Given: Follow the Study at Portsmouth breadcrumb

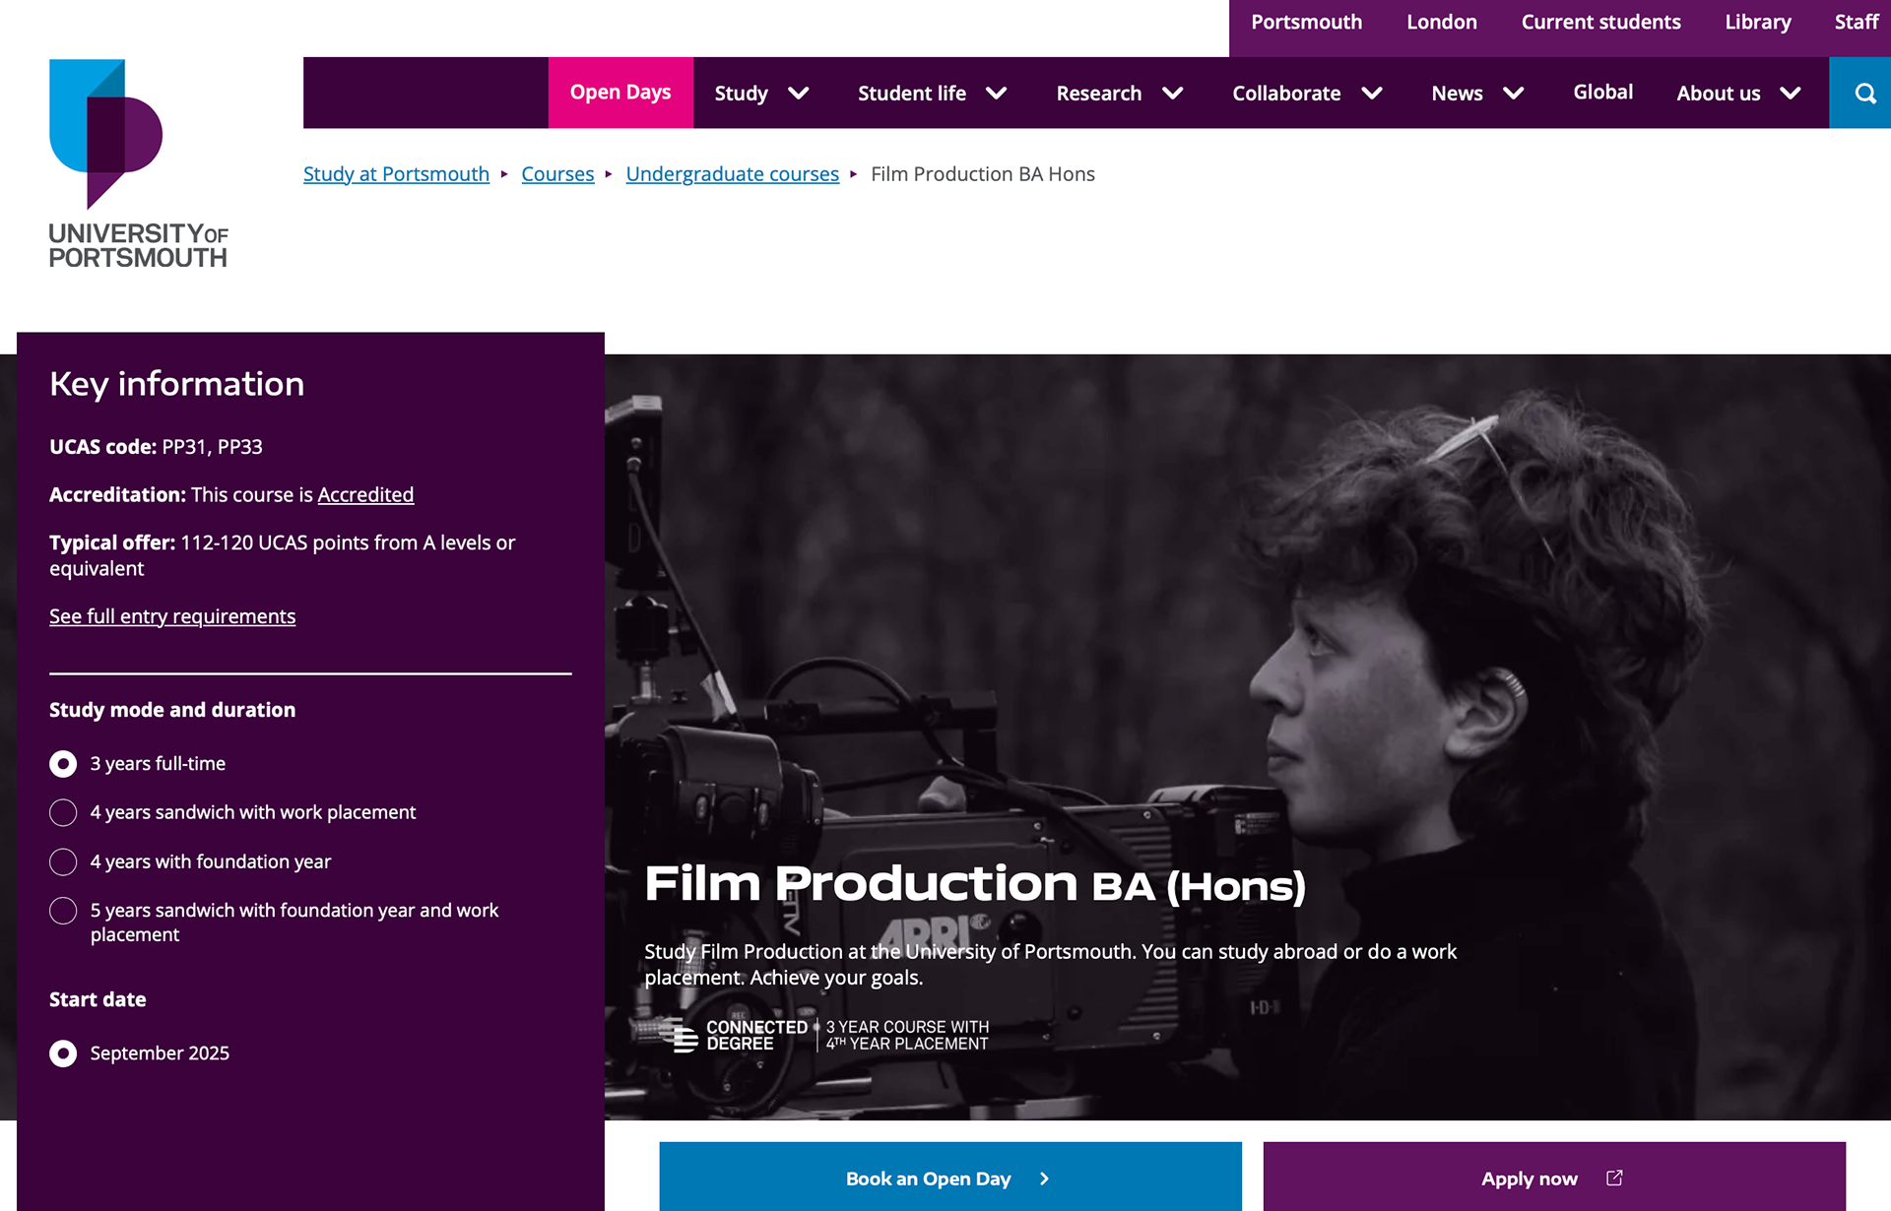Looking at the screenshot, I should [x=396, y=174].
